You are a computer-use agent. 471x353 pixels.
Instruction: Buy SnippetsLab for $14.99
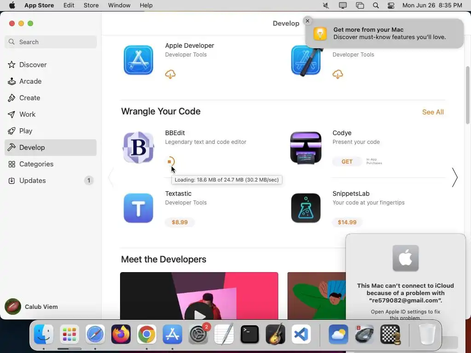[347, 222]
